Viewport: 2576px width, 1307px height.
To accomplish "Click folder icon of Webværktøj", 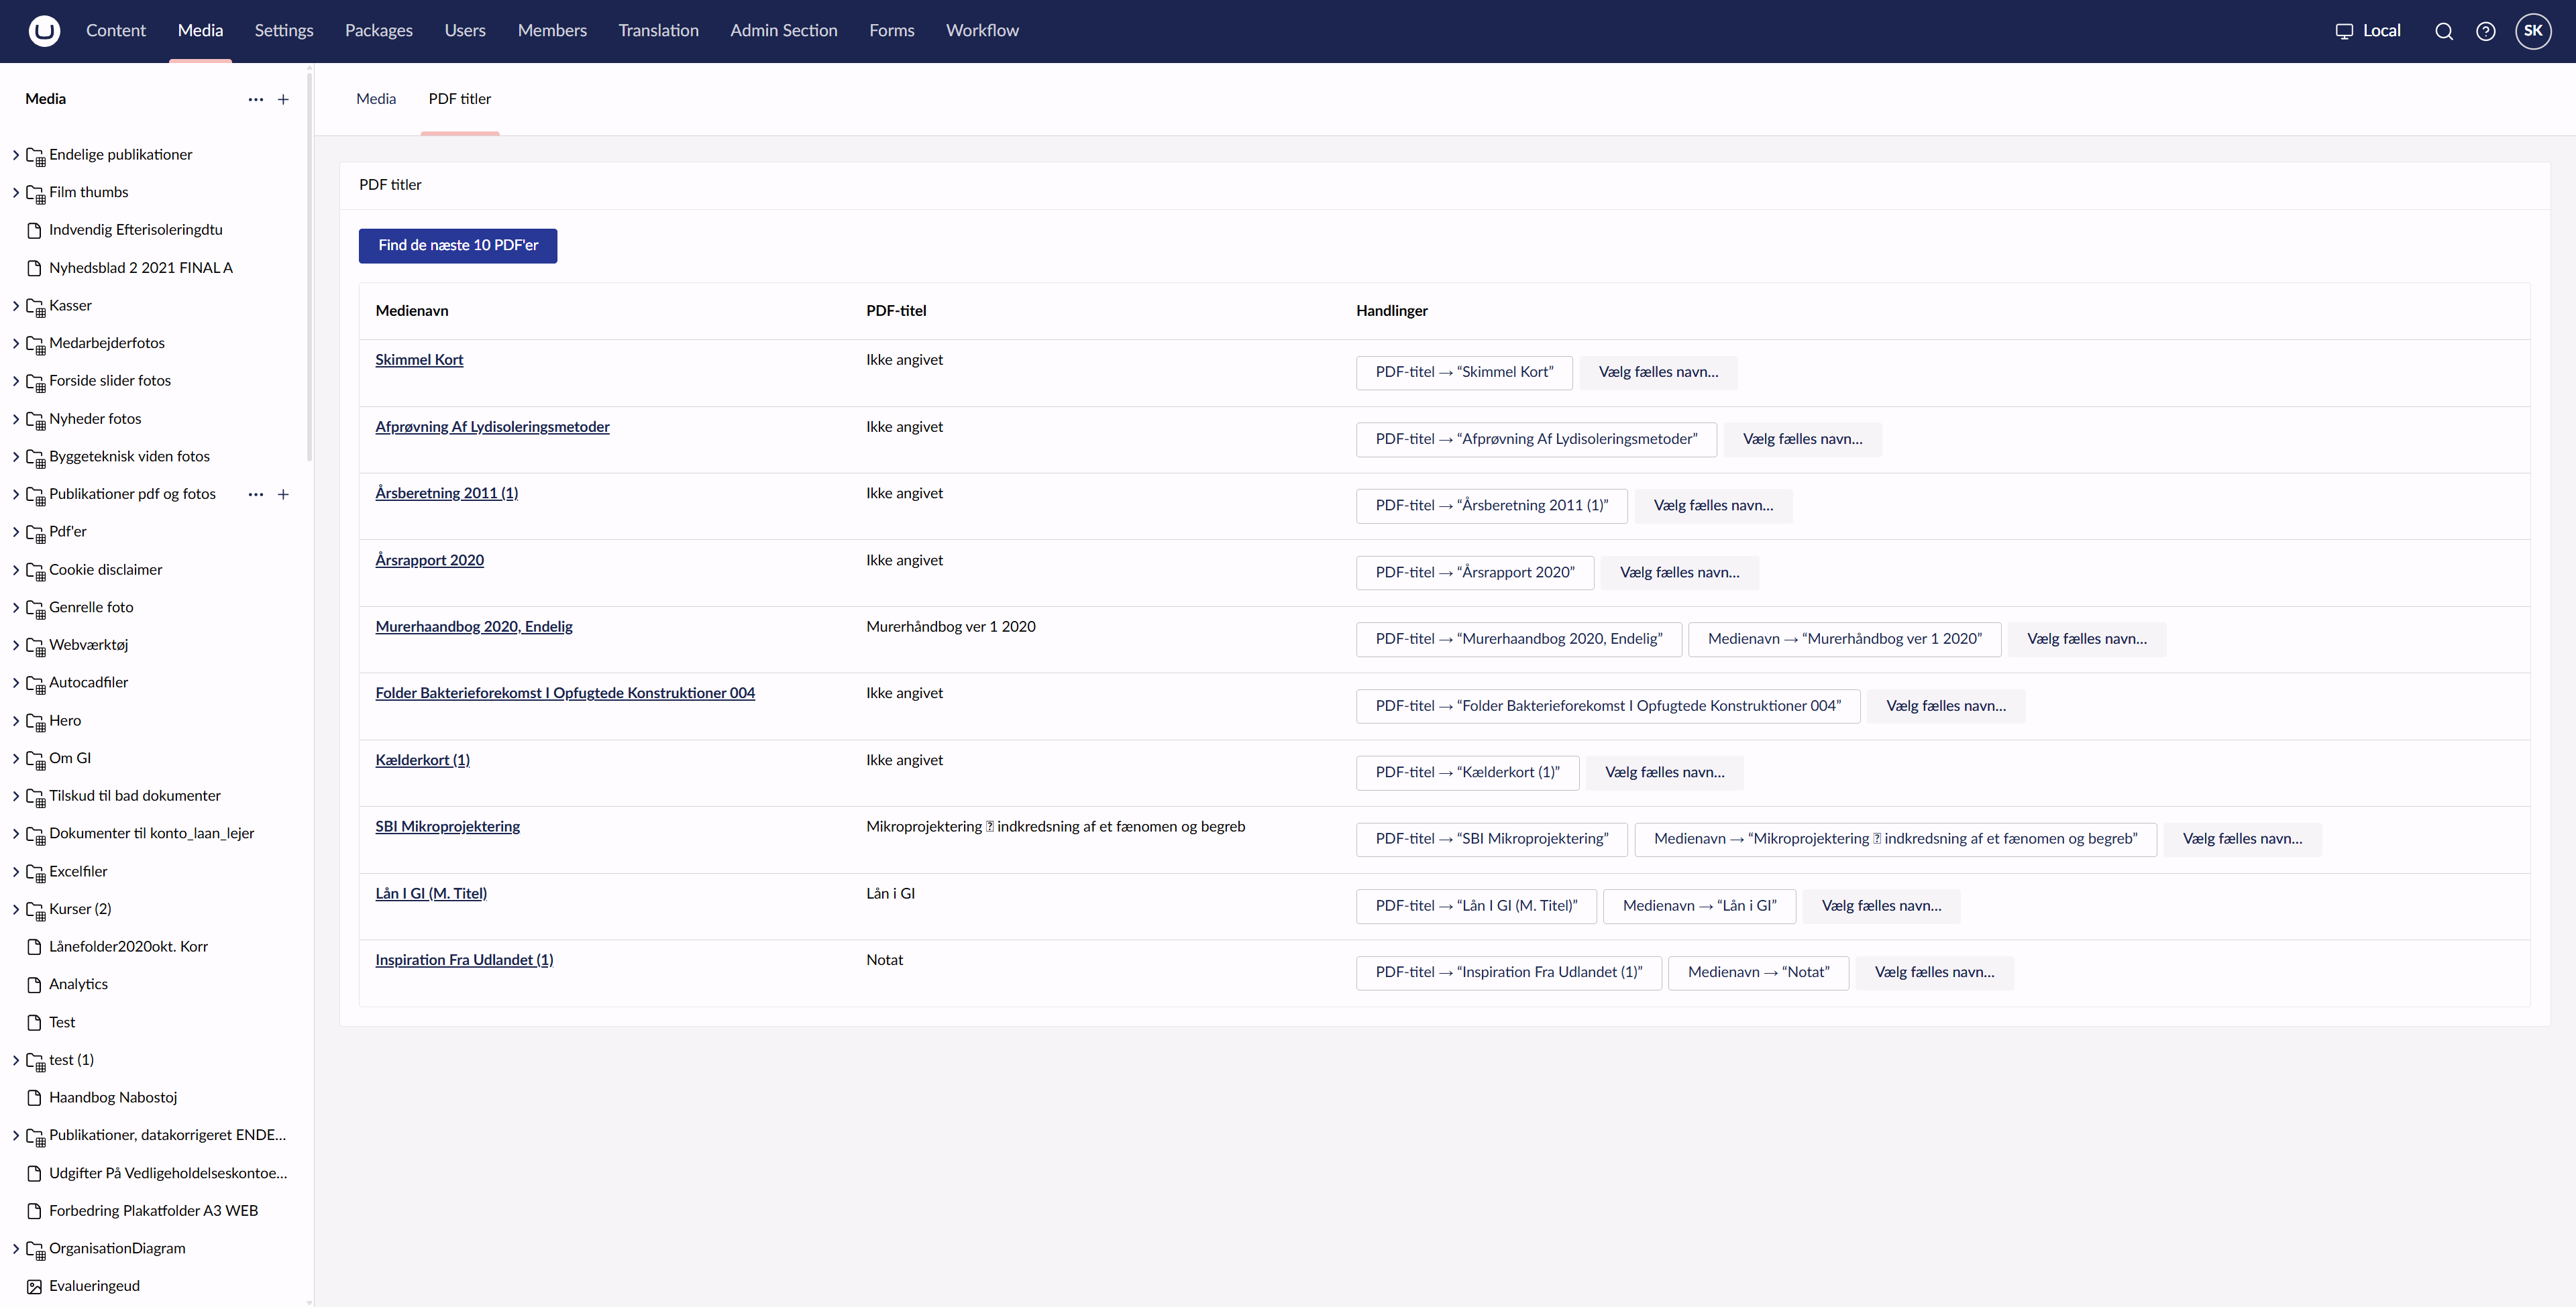I will pyautogui.click(x=35, y=646).
